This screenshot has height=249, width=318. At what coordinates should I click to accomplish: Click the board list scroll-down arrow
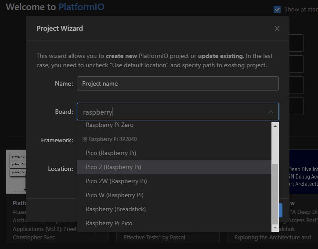point(275,228)
